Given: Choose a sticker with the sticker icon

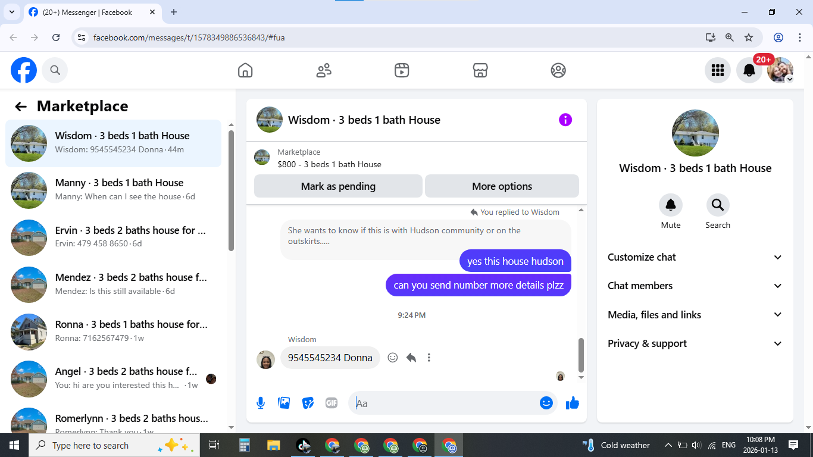Looking at the screenshot, I should pyautogui.click(x=308, y=403).
